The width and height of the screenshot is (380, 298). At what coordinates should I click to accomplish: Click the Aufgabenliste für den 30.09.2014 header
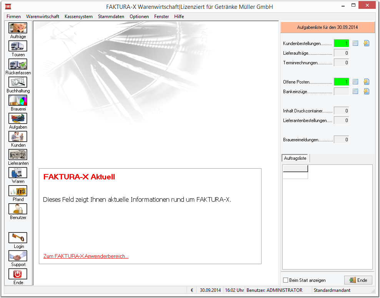327,27
